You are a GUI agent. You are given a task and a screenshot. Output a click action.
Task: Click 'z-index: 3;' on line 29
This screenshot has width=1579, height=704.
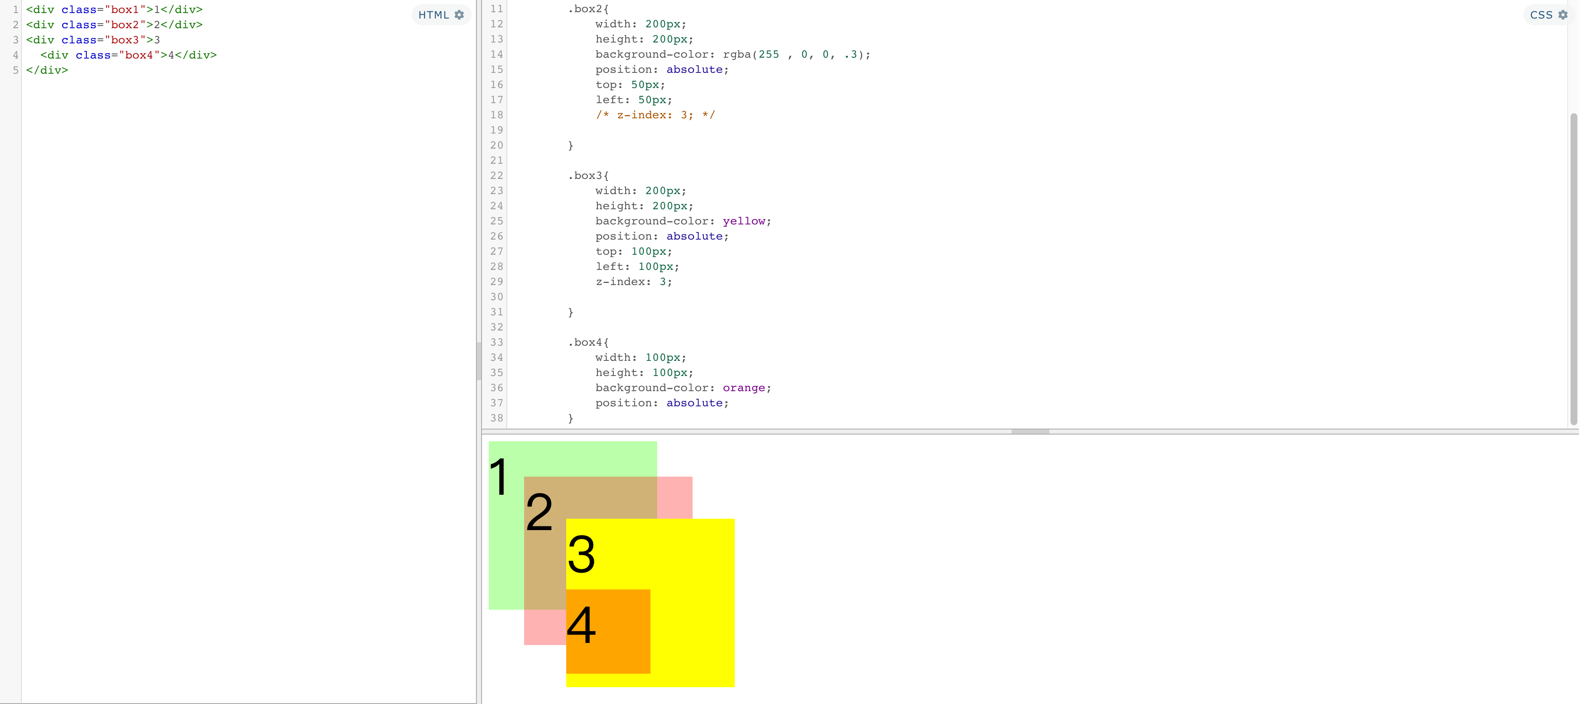634,282
